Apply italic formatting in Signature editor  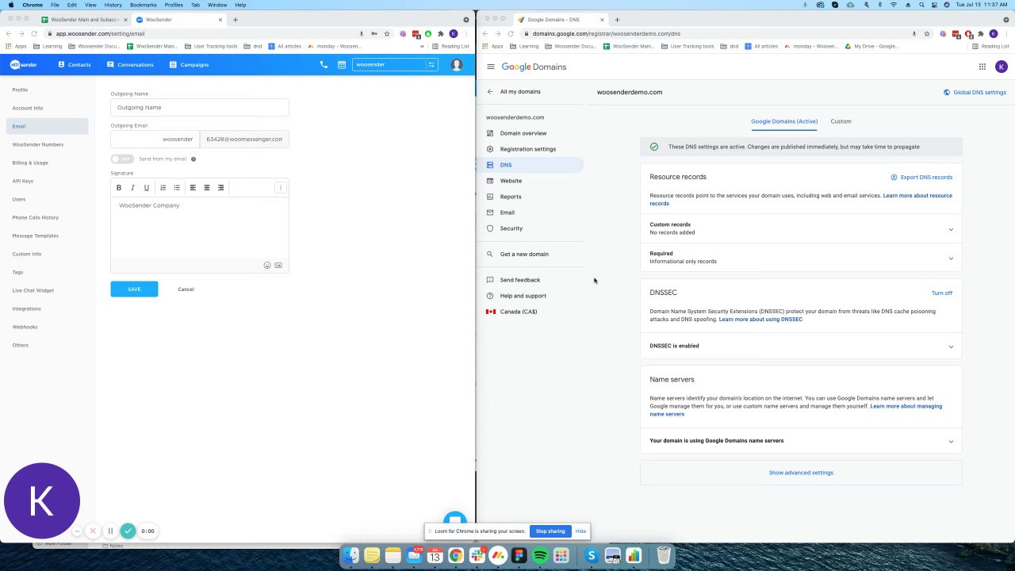pos(132,188)
